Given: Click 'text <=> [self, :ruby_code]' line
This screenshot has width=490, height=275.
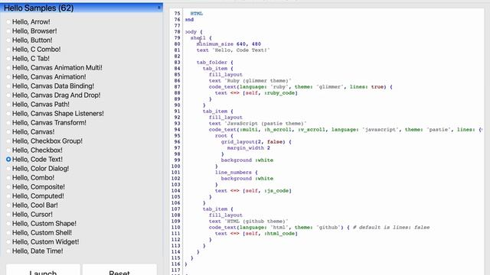Looking at the screenshot, I should (x=256, y=93).
